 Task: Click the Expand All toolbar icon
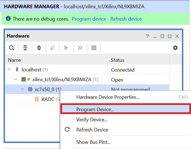[39, 48]
